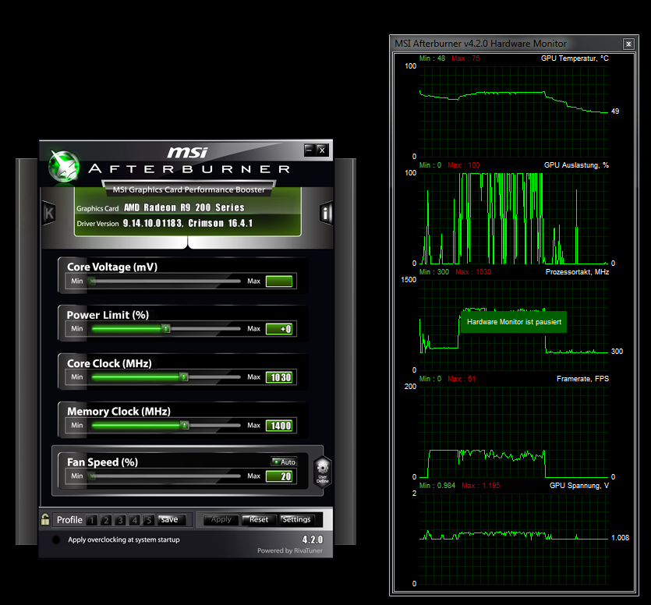
Task: Click the GPU Spannung graph in Hardware Monitor
Action: [514, 539]
